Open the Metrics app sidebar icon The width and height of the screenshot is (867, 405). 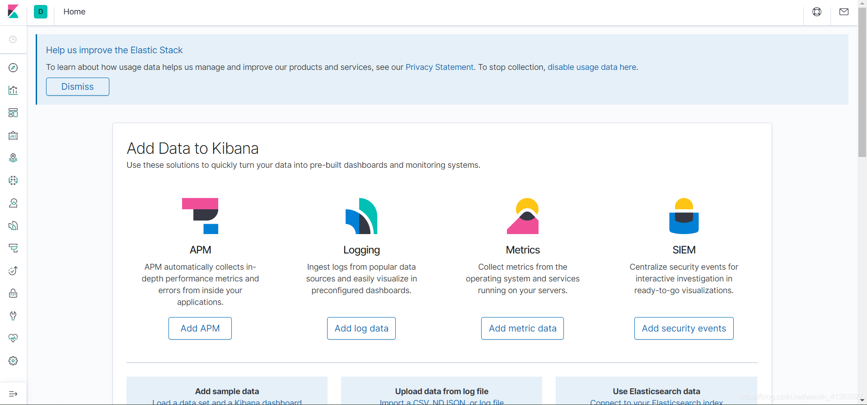point(13,203)
